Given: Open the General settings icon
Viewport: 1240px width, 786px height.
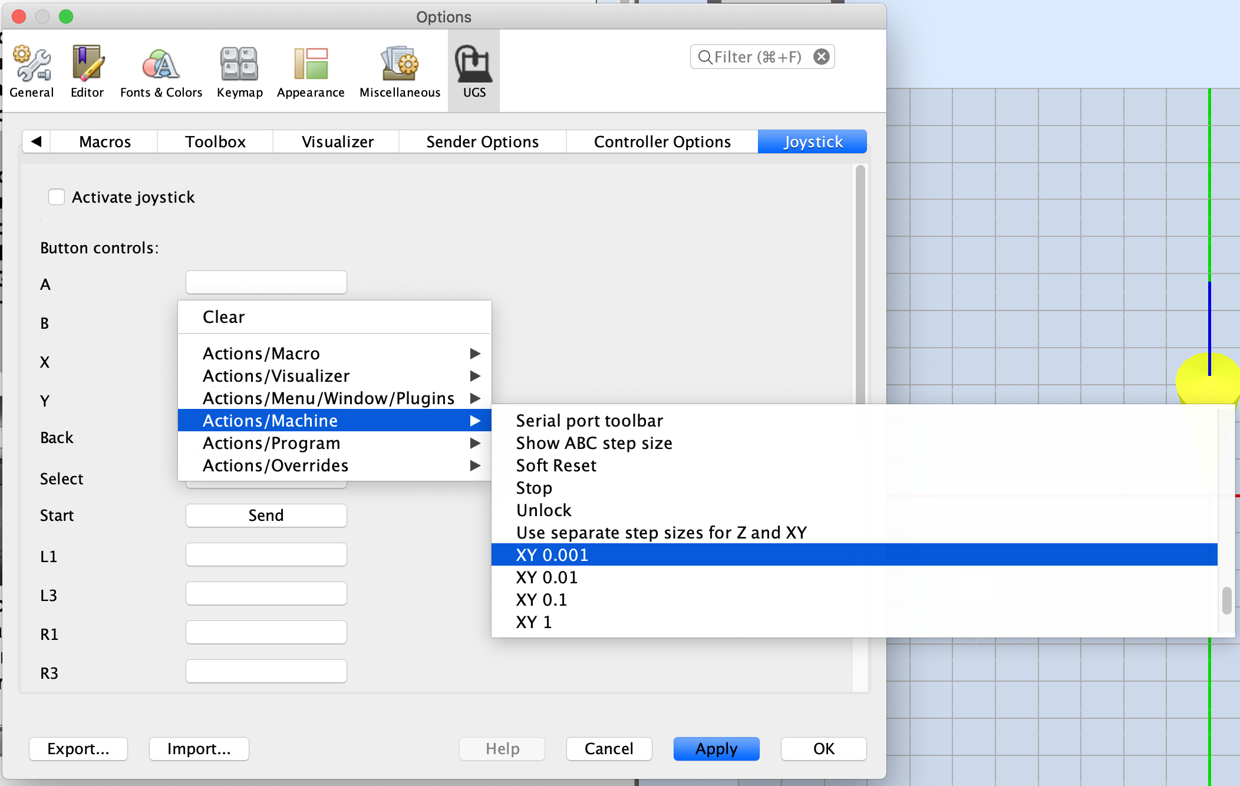Looking at the screenshot, I should [32, 70].
